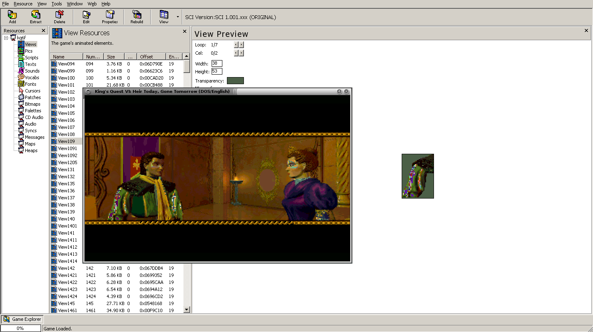Click the Transparency color swatch
Screen dimensions: 593x332
pyautogui.click(x=235, y=80)
